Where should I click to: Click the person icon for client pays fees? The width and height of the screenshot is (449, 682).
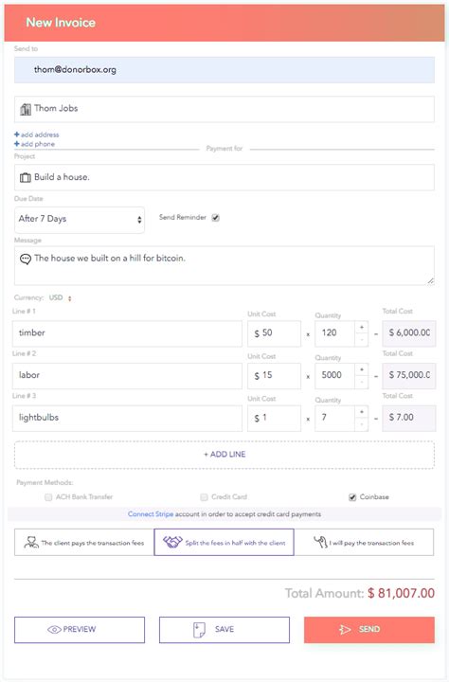click(x=31, y=542)
